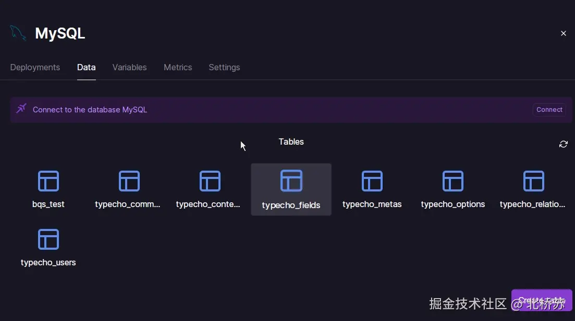Open the typecho_users table icon
The width and height of the screenshot is (575, 321).
tap(48, 239)
